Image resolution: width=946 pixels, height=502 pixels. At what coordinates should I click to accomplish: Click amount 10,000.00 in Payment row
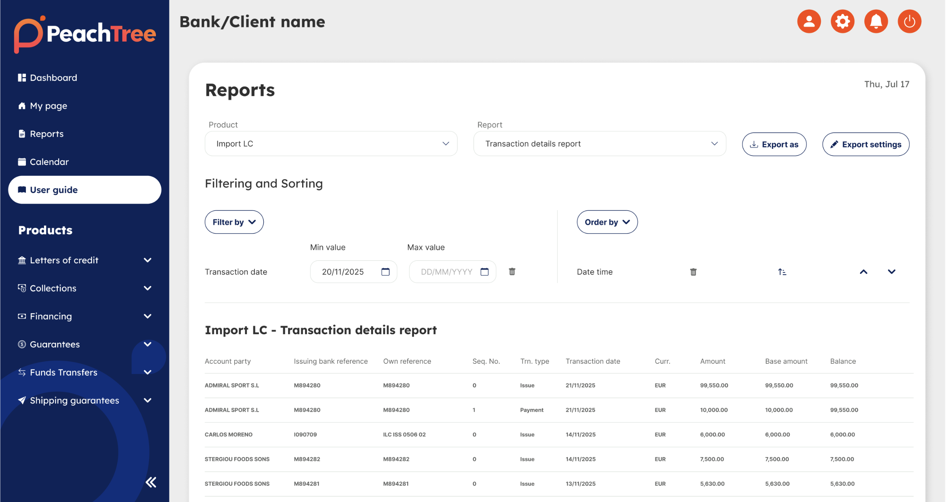click(714, 410)
